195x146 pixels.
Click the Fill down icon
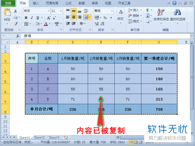tap(147, 16)
